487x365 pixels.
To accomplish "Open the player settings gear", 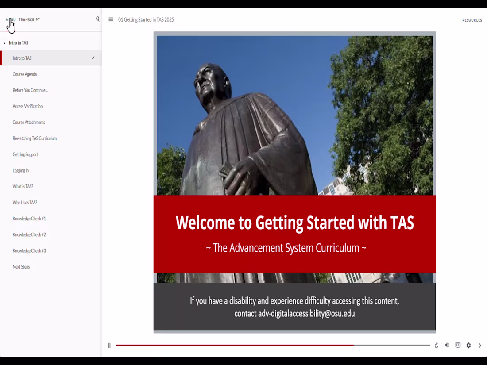I will pyautogui.click(x=469, y=345).
